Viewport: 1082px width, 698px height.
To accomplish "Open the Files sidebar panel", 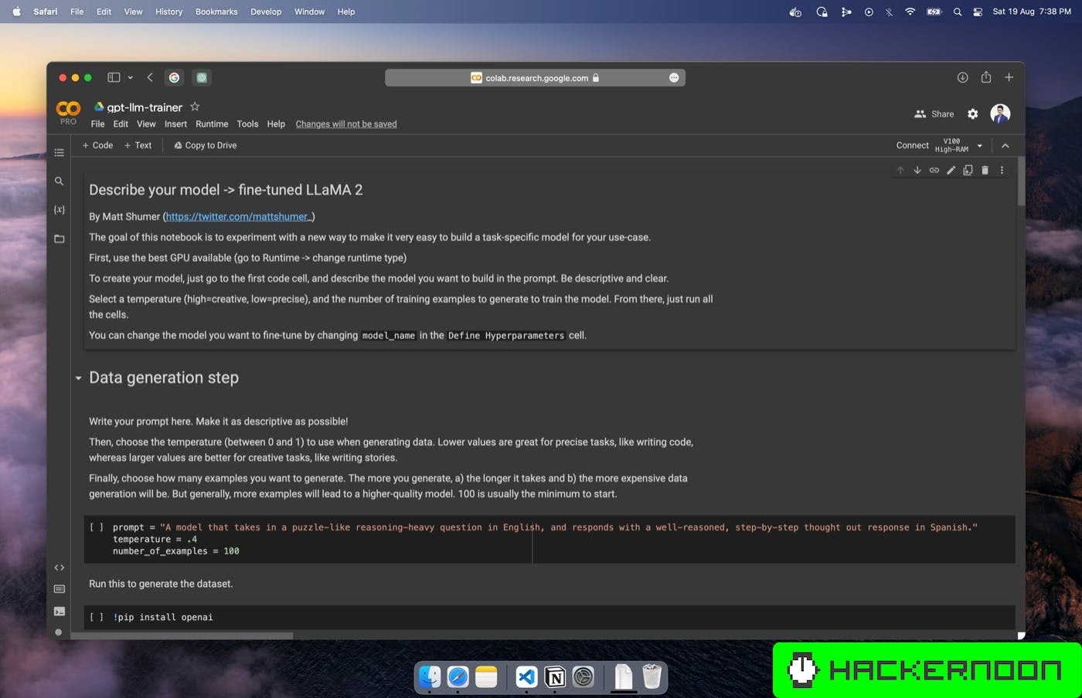I will [59, 239].
